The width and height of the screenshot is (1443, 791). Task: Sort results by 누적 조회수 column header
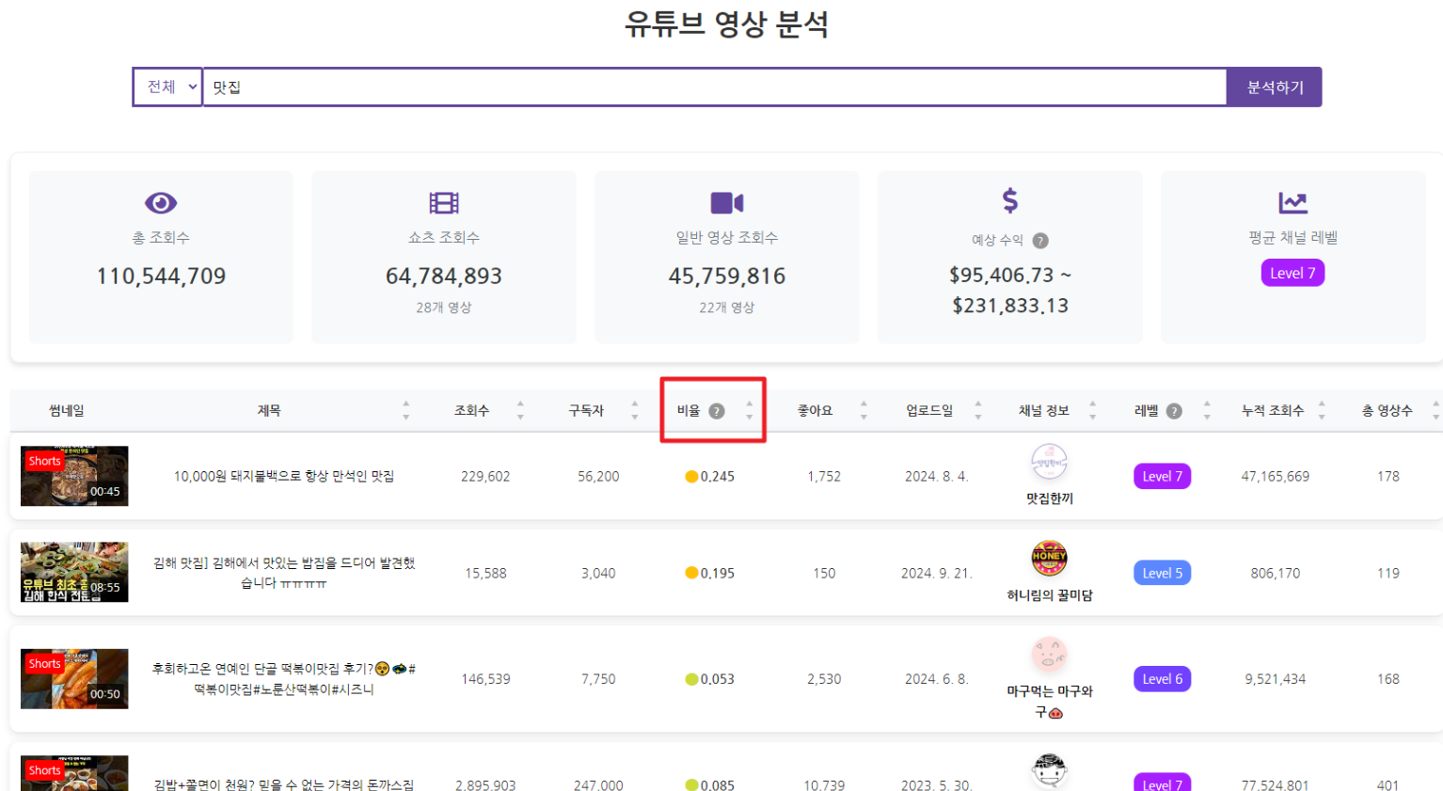pyautogui.click(x=1273, y=411)
